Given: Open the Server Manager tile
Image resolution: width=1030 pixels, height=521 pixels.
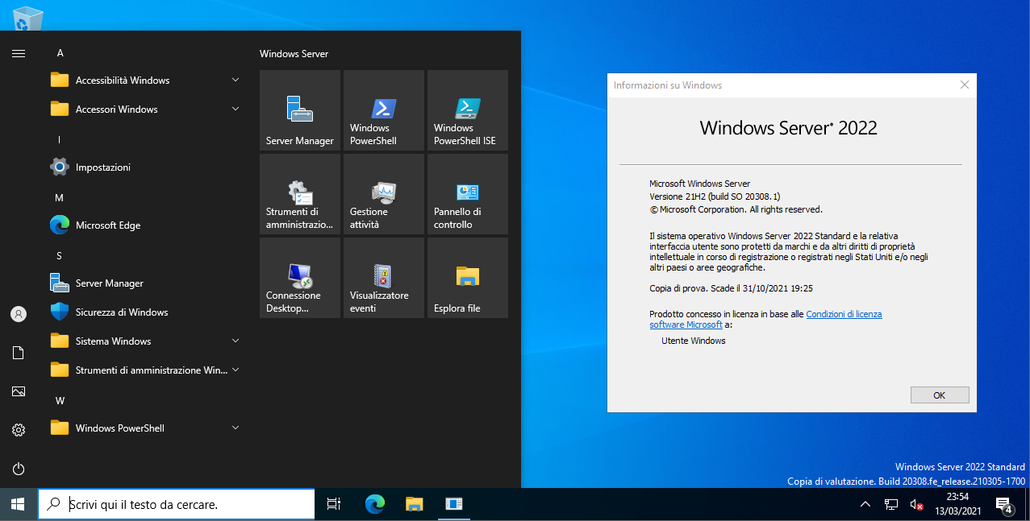Looking at the screenshot, I should (x=300, y=110).
